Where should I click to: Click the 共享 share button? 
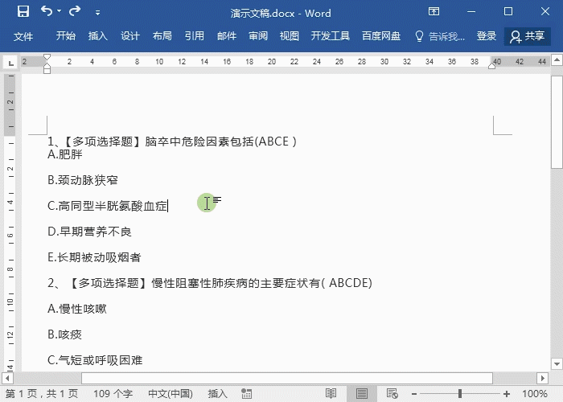[x=528, y=36]
